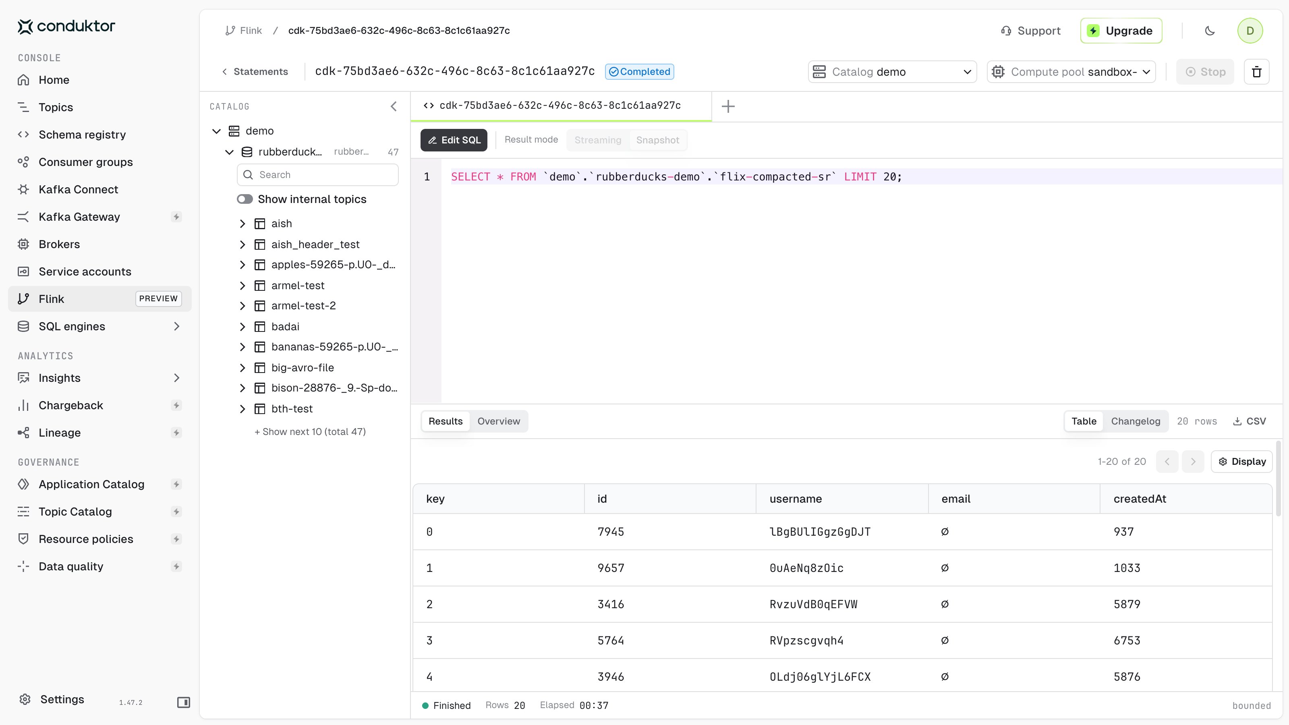
Task: Collapse the sidebar with panel icon
Action: (184, 702)
